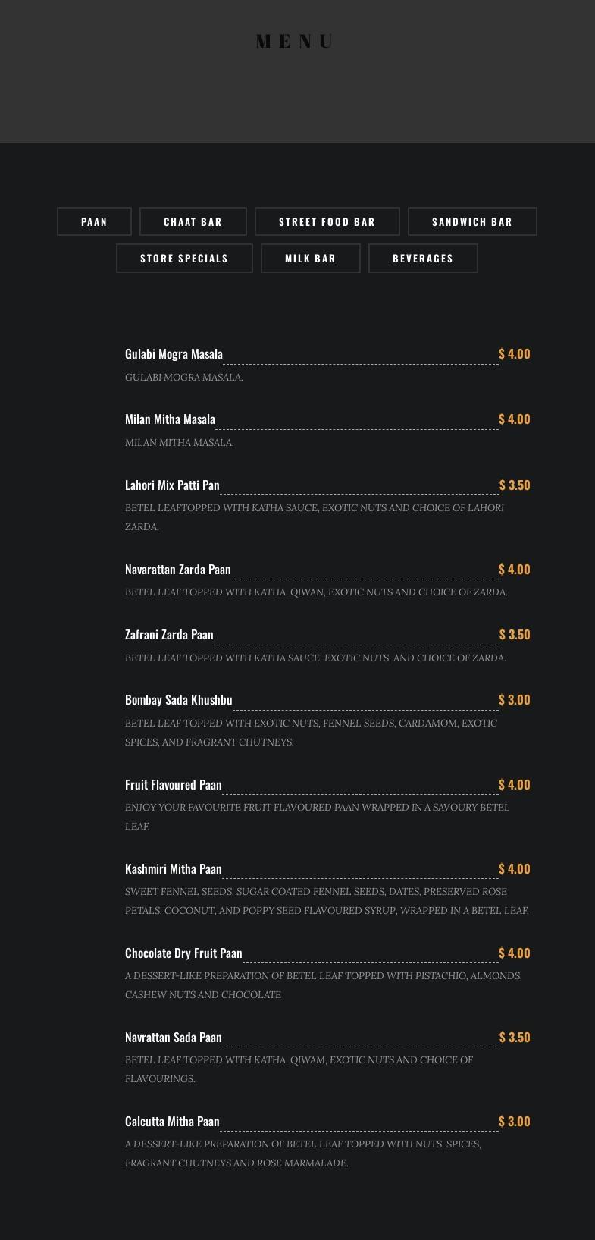Viewport: 595px width, 1240px height.
Task: Click the Chocolate Dry Fruit Paan title
Action: (183, 953)
